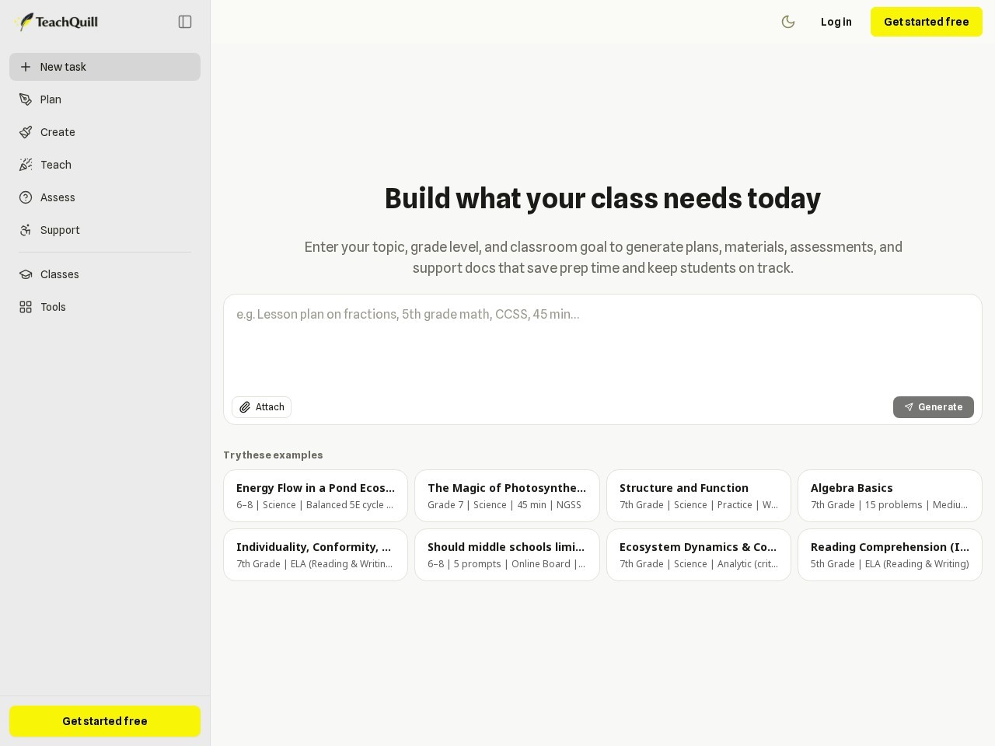Select Individuality, Conformity example card

[x=316, y=555]
